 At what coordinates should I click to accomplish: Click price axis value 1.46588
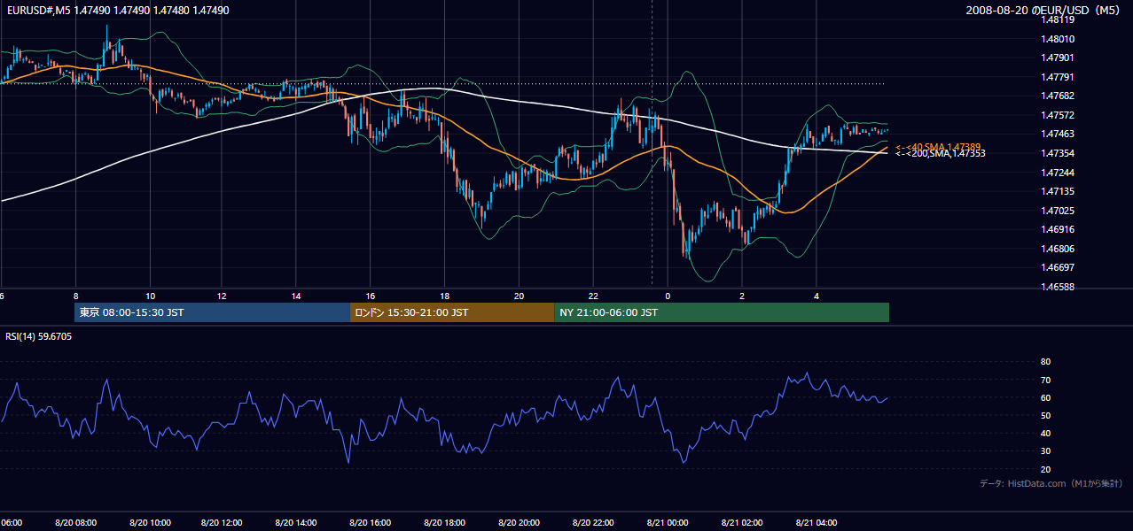click(x=1059, y=287)
